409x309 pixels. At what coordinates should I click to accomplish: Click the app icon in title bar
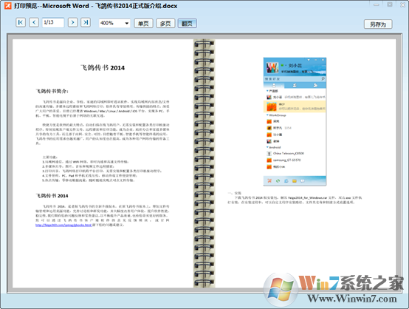(x=8, y=5)
